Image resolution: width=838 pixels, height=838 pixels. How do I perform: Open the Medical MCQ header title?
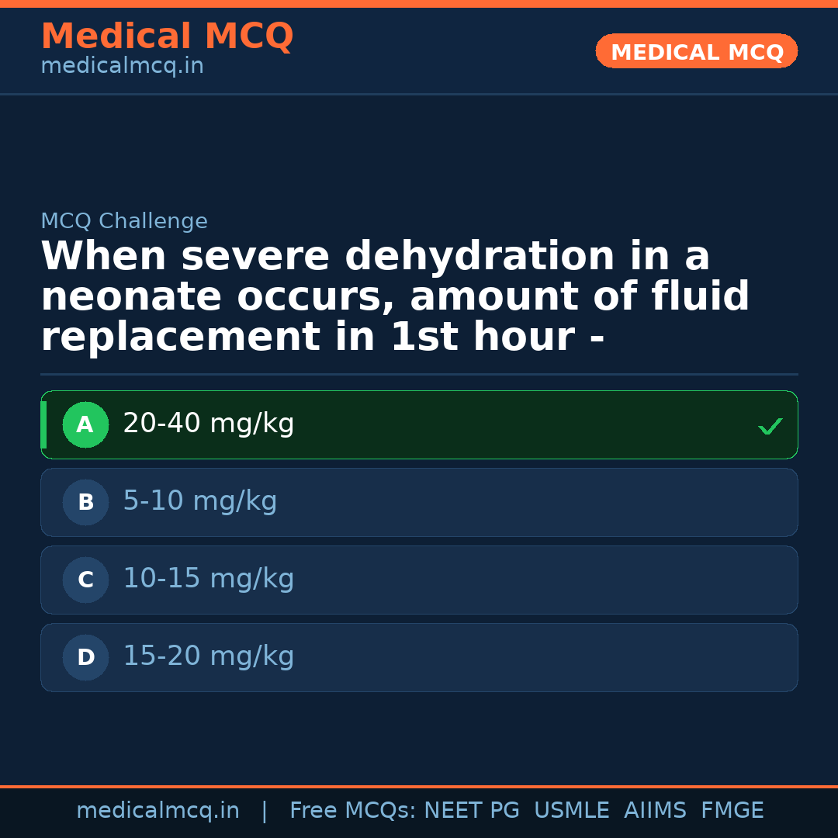167,36
